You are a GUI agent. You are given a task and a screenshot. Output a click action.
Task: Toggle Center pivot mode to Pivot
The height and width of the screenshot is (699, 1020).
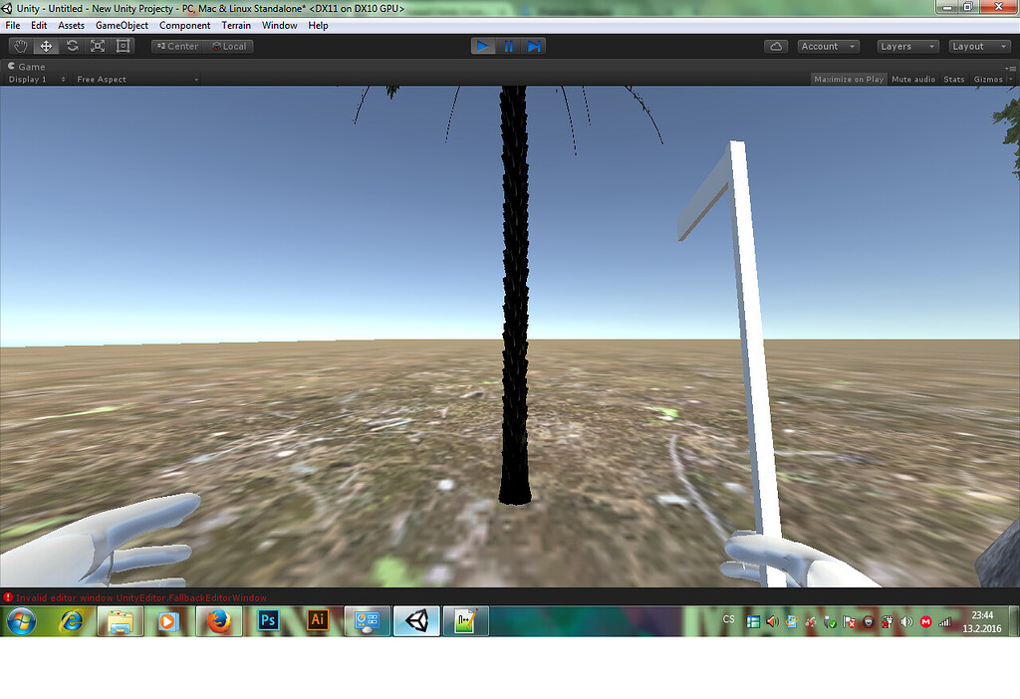(x=176, y=46)
